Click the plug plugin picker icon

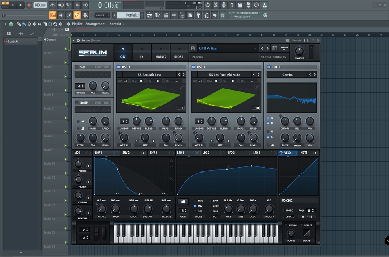198,15
